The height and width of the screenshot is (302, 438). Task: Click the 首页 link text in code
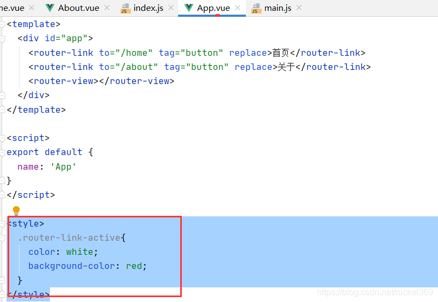coord(281,53)
